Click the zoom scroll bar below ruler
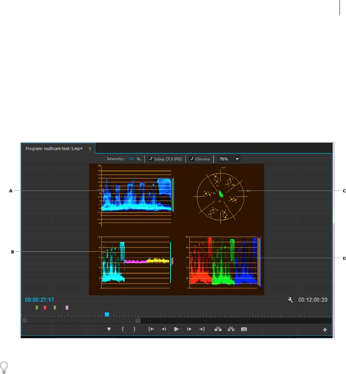Screen dimensions: 346x374 (81, 321)
